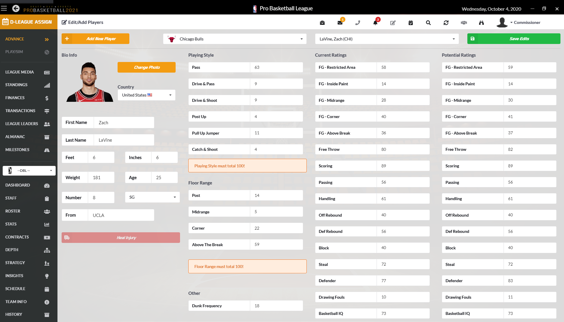Screen dimensions: 564x322
Task: Open the LaVine, Zach player dropdown
Action: click(x=387, y=39)
